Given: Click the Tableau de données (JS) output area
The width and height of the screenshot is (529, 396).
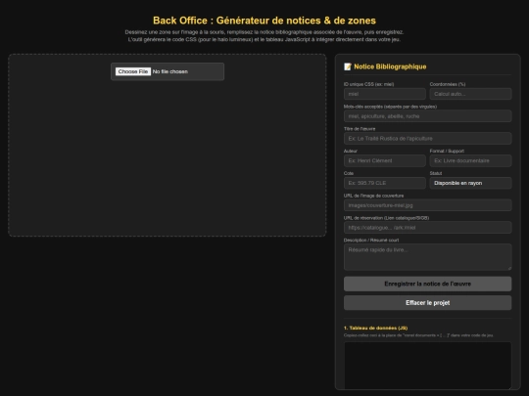Looking at the screenshot, I should point(428,366).
